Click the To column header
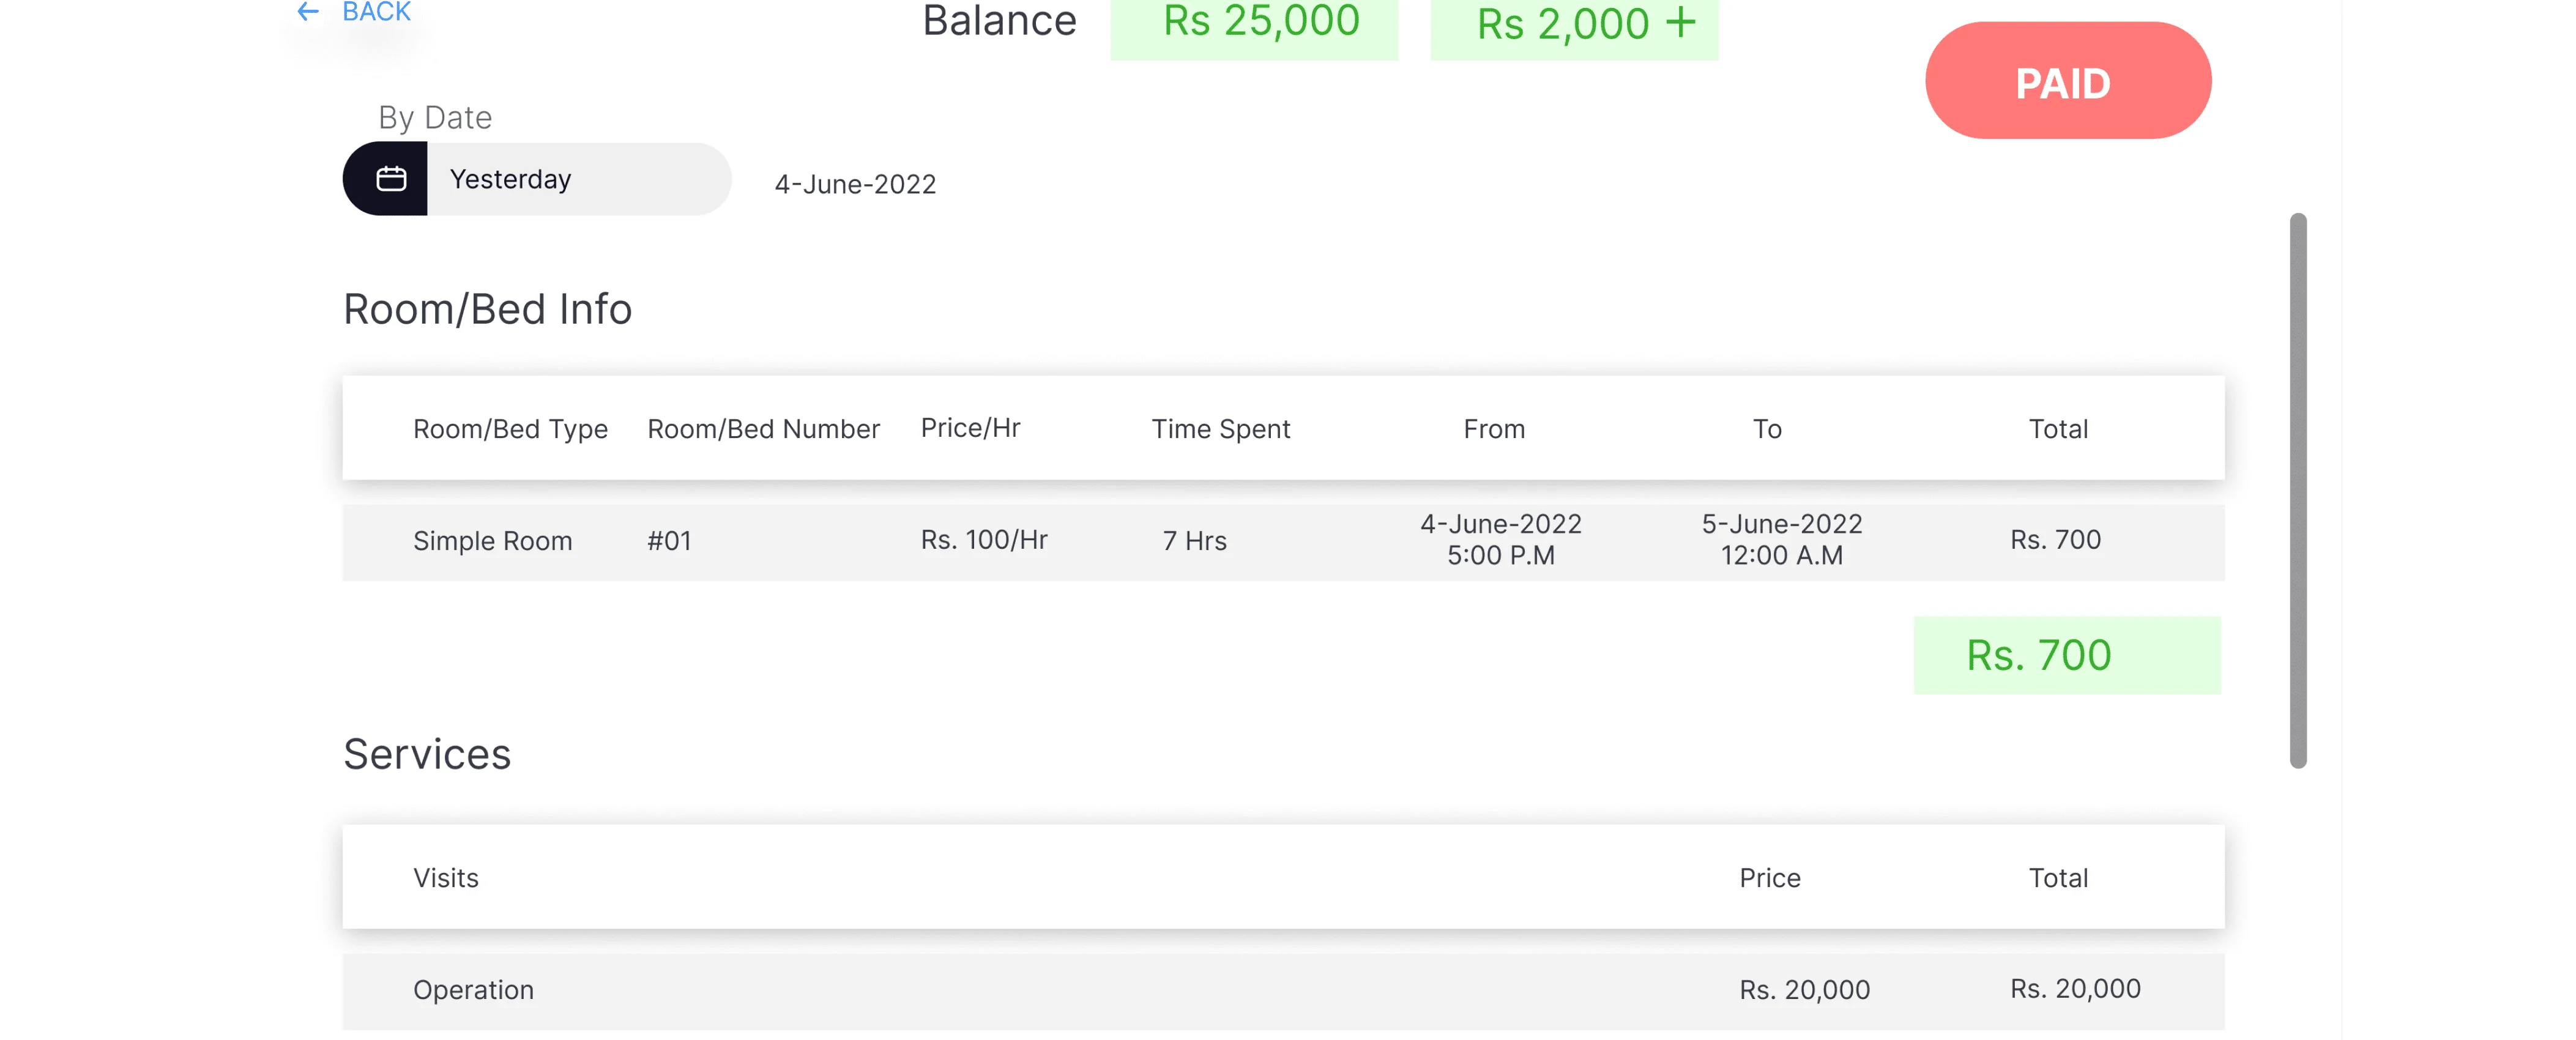This screenshot has width=2576, height=1040. click(1767, 429)
